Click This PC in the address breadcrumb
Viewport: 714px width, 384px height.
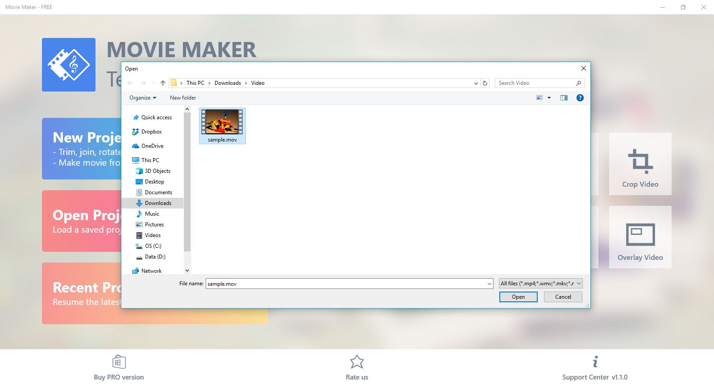click(195, 83)
